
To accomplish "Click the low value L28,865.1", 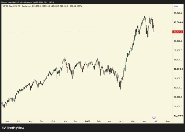I will (55, 6).
